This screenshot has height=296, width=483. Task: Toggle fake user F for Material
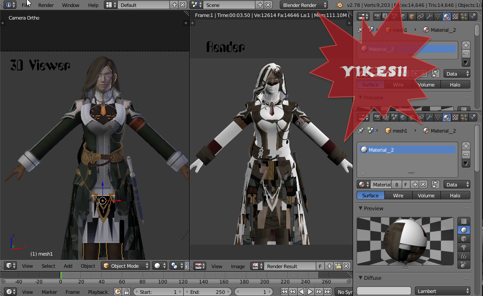tap(406, 184)
